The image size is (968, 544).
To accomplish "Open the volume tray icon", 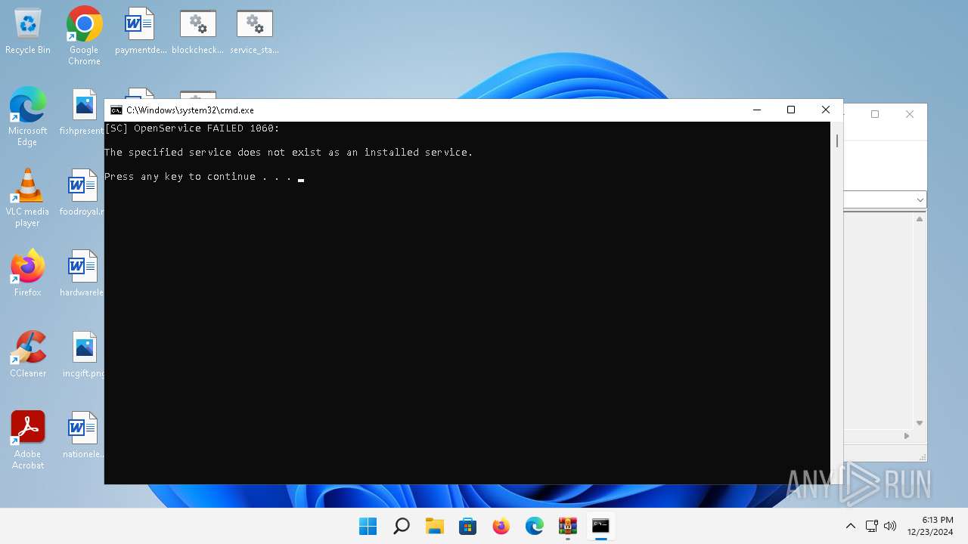I will (x=890, y=526).
